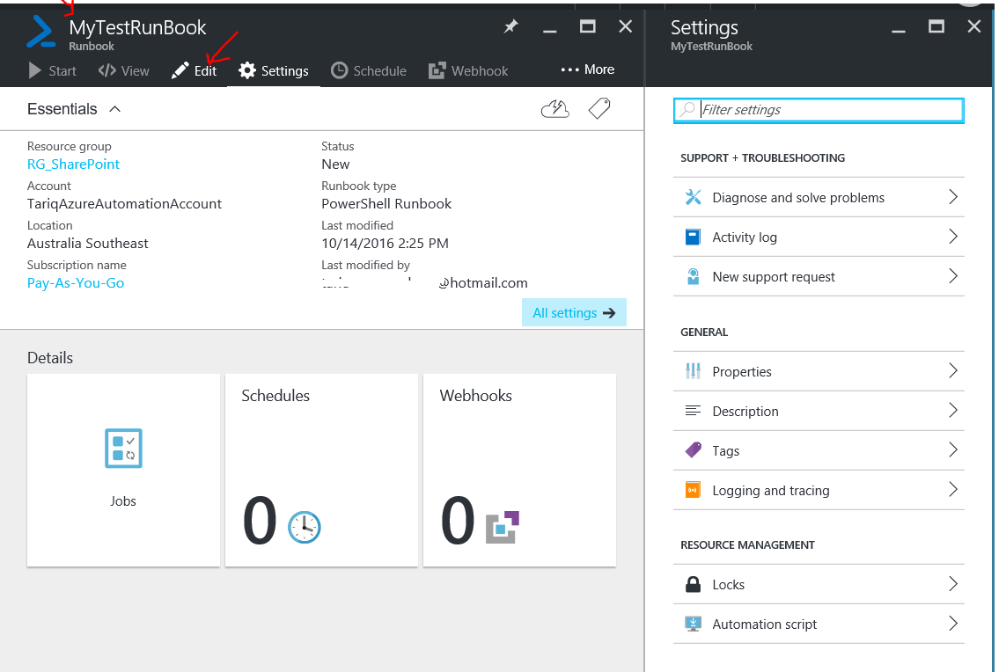Open New support request

(x=819, y=276)
